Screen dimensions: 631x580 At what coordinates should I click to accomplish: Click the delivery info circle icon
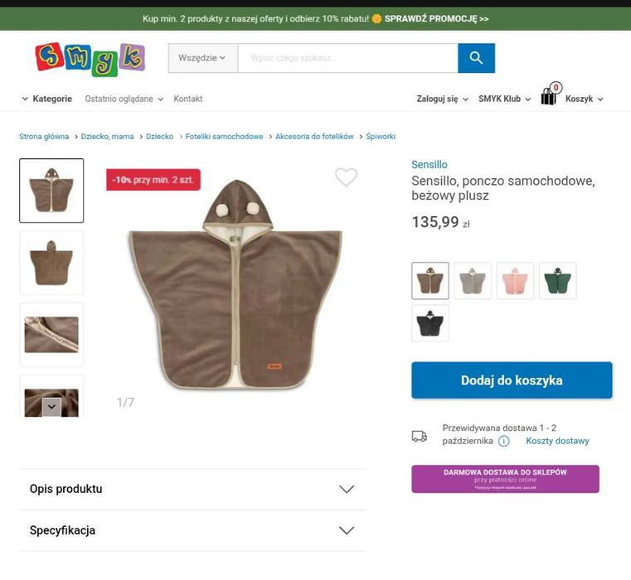[x=503, y=441]
